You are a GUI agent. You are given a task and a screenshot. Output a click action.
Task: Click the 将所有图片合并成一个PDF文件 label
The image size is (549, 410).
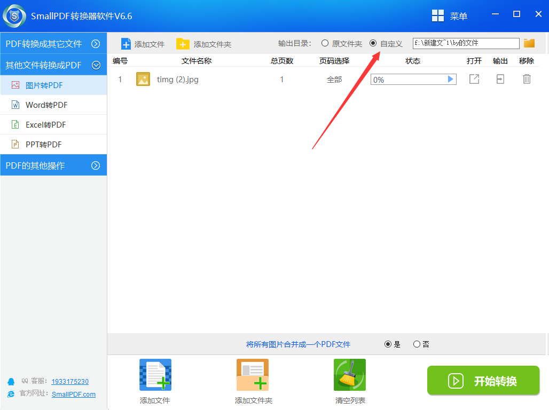pos(299,344)
